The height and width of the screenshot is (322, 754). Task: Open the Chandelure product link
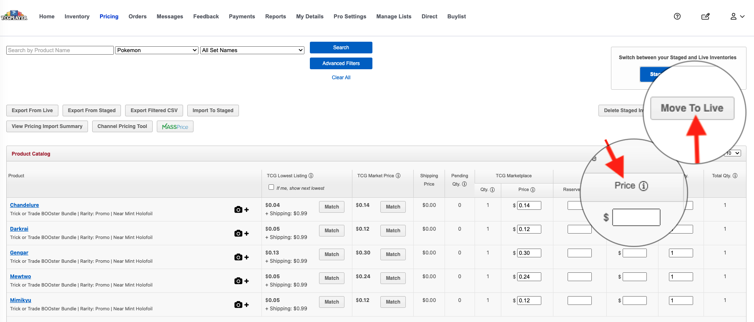25,205
